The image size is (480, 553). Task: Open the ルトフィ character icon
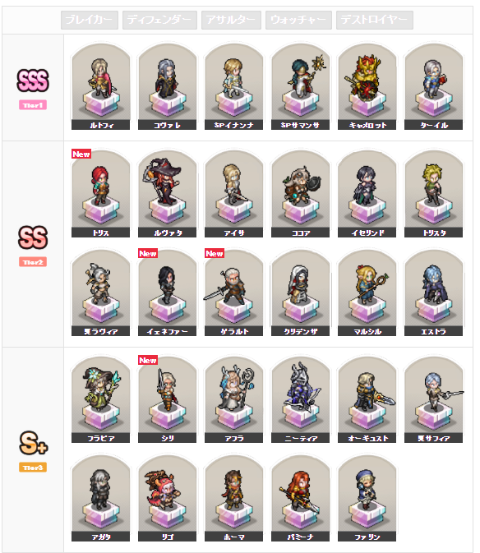tap(100, 86)
